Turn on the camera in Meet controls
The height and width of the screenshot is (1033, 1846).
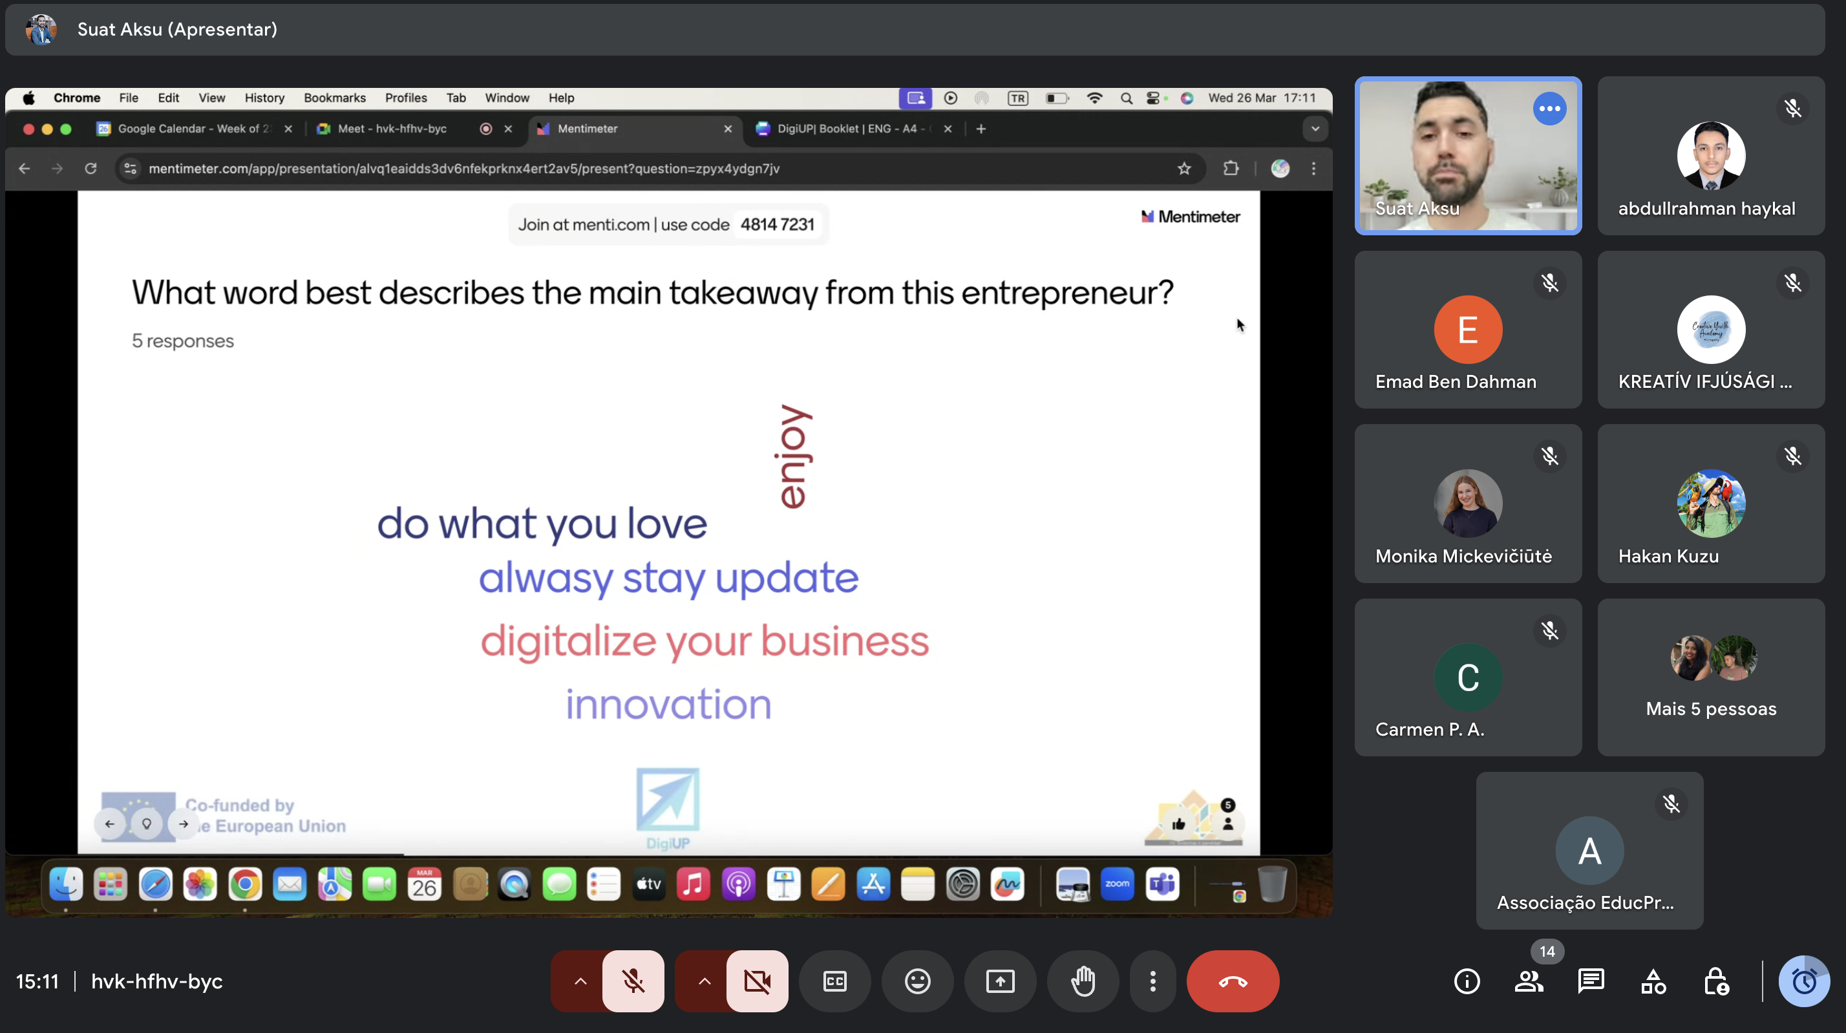click(758, 981)
